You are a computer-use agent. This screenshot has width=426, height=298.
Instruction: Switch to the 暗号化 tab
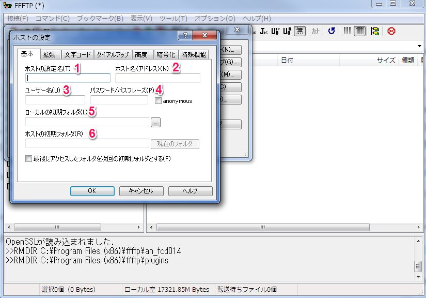166,55
